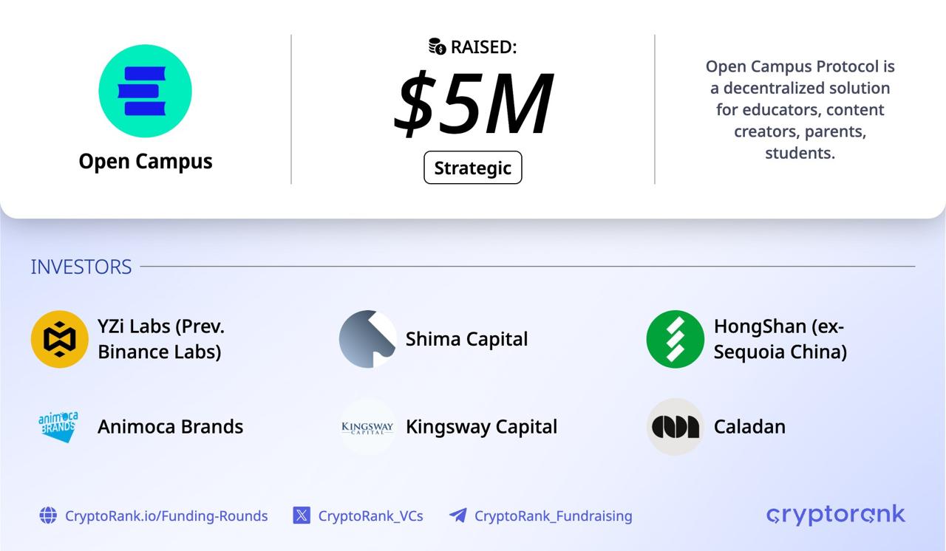Click the $5M raised amount
Viewport: 946px width, 551px height.
473,103
